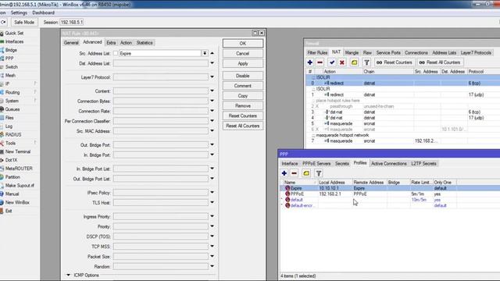Click the Layer7 Protocol input field
Viewport: 500px width, 281px height.
point(161,77)
